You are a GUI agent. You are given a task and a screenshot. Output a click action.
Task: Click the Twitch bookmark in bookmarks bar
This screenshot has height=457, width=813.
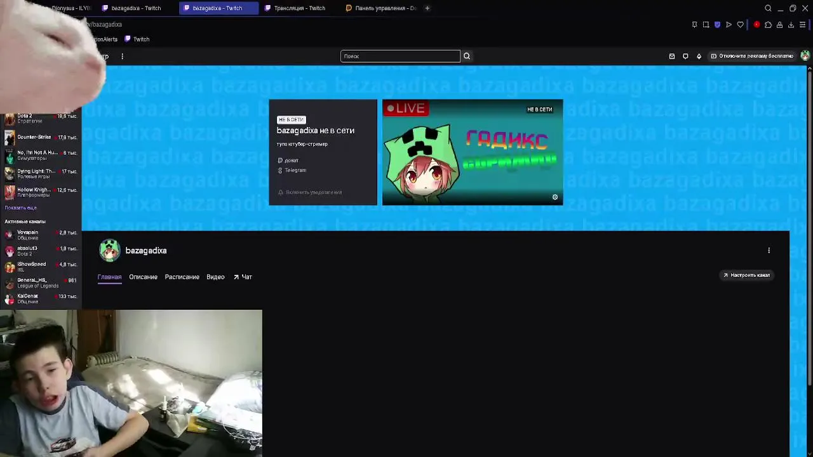tap(137, 39)
